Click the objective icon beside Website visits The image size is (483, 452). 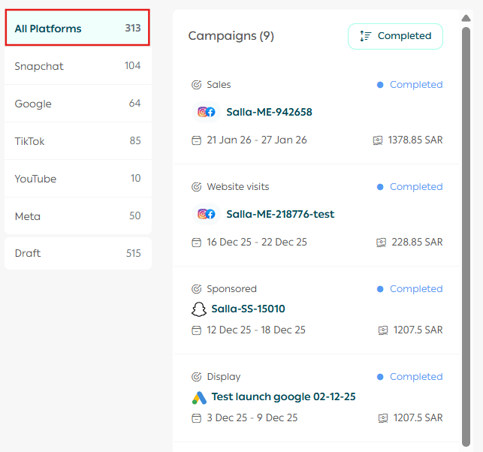tap(197, 187)
